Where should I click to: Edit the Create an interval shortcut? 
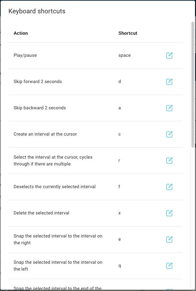[169, 134]
